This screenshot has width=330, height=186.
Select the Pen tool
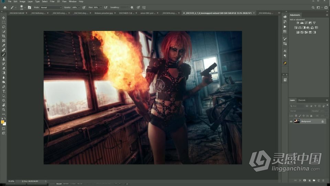[x=3, y=87]
